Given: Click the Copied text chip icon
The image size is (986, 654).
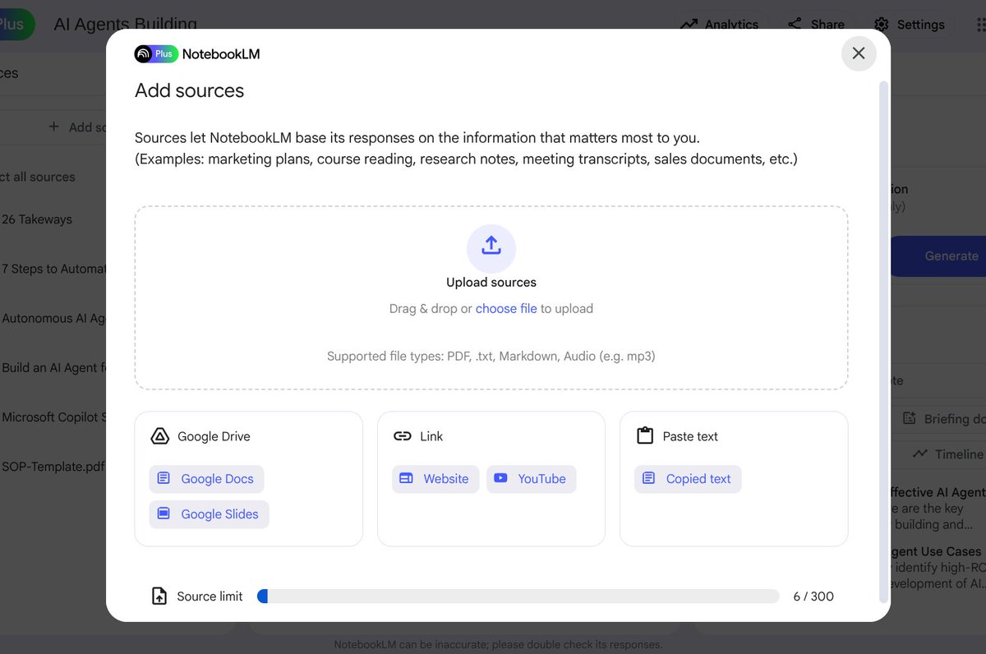Looking at the screenshot, I should click(648, 478).
